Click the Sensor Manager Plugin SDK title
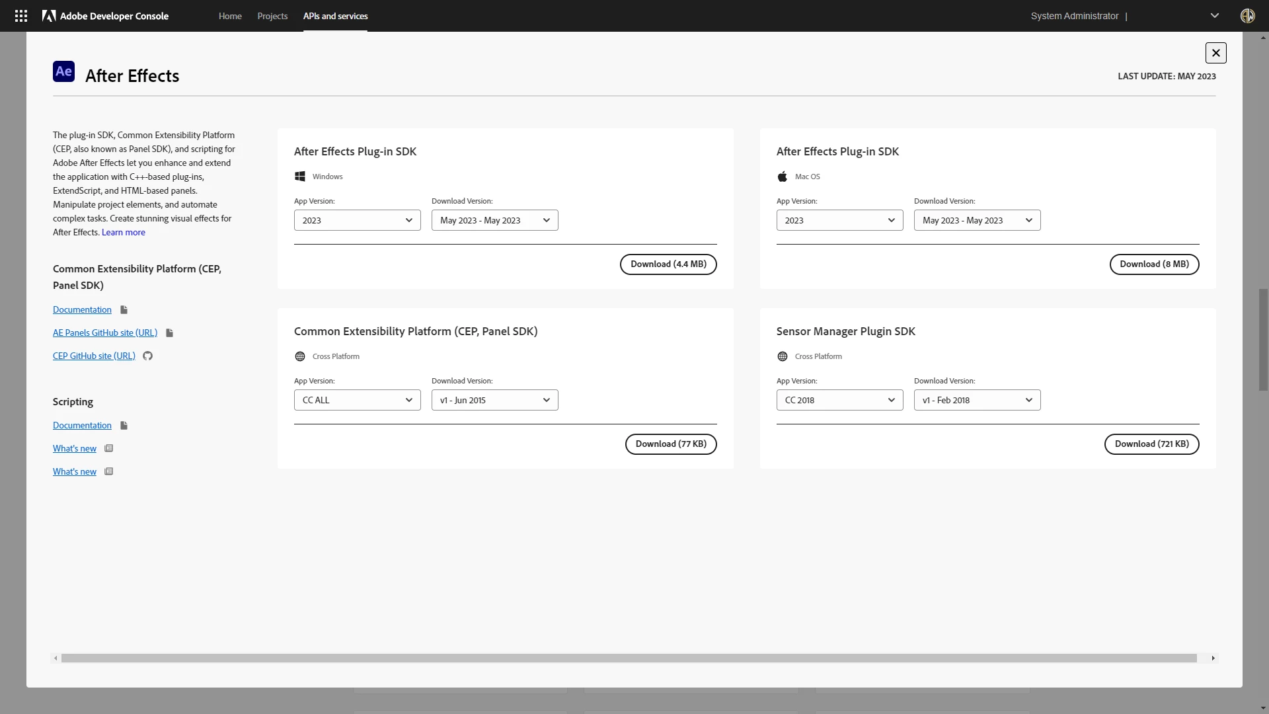This screenshot has width=1269, height=714. point(846,331)
